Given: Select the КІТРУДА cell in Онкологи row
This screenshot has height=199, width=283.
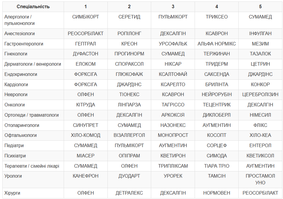Looking at the screenshot, I should tap(85, 105).
